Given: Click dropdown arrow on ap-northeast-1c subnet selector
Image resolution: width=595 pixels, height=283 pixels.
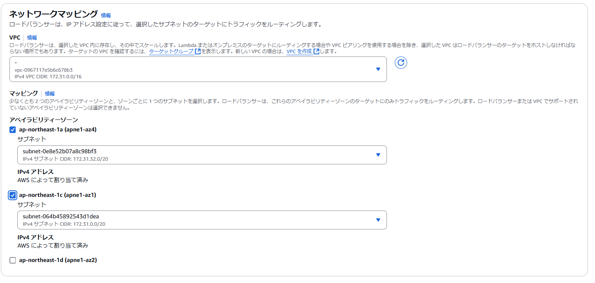Looking at the screenshot, I should coord(379,220).
